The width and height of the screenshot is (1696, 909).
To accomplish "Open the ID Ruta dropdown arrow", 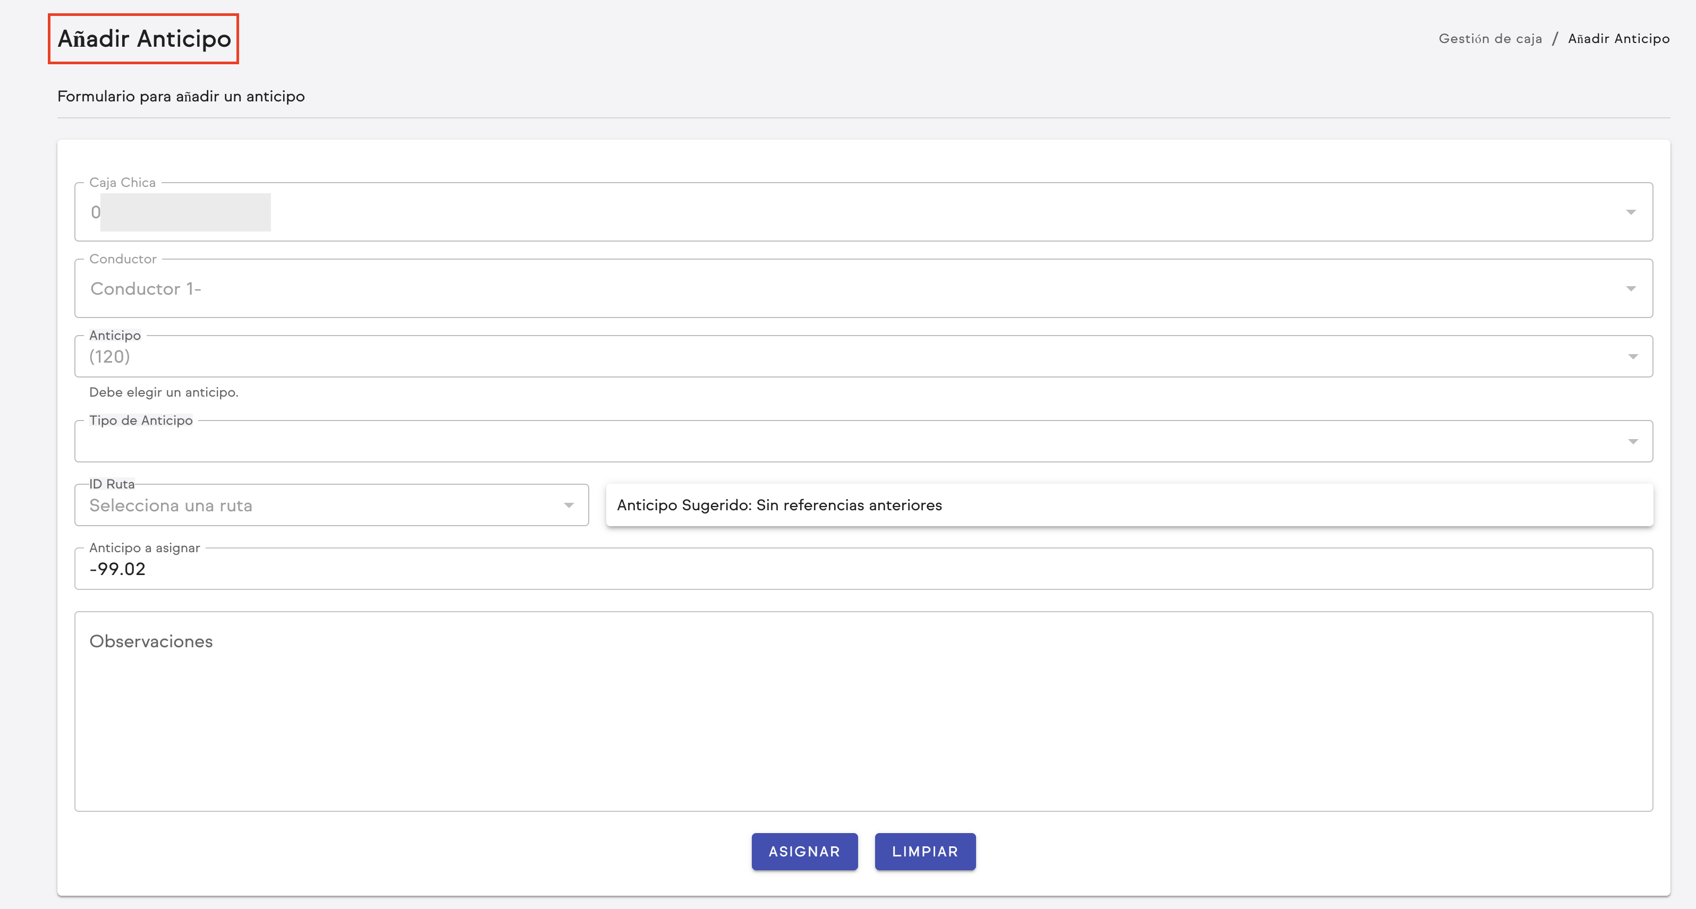I will click(x=569, y=505).
